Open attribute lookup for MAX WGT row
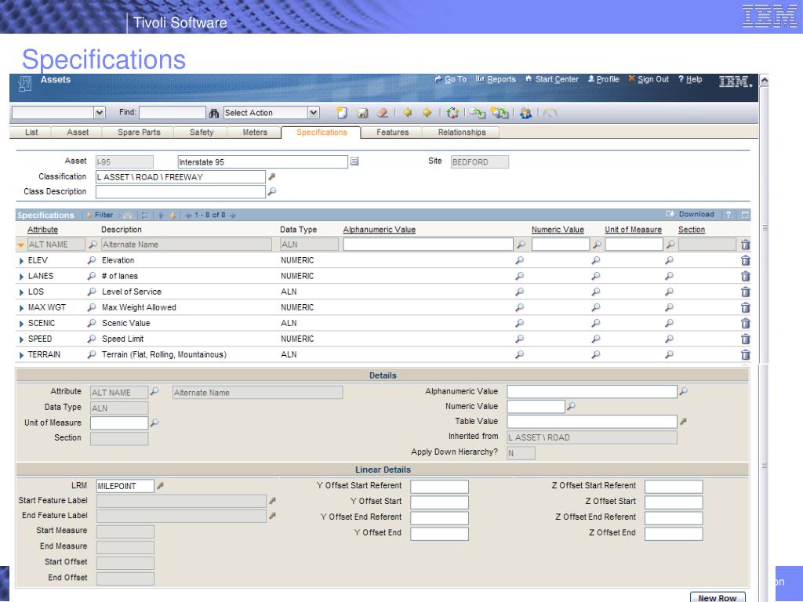 point(91,307)
